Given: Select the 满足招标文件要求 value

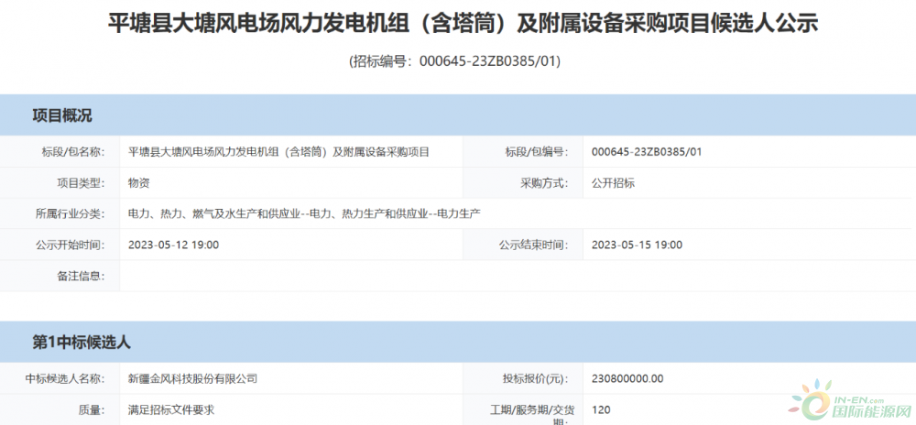Looking at the screenshot, I should coord(171,409).
